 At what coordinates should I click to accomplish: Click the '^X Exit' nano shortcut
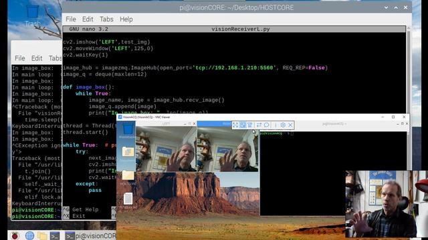coord(74,216)
